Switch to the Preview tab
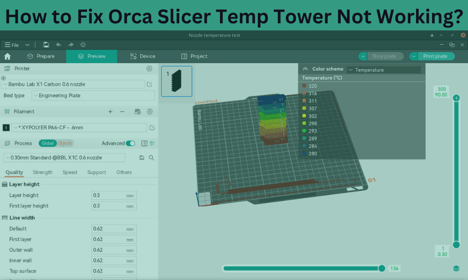This screenshot has width=468, height=280. (x=92, y=56)
